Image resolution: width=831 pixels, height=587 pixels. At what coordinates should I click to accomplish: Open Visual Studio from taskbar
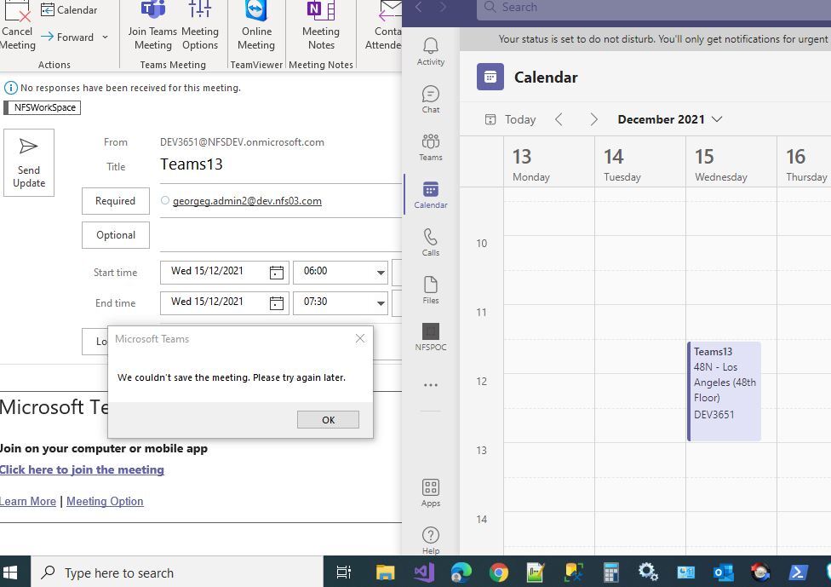pos(424,573)
